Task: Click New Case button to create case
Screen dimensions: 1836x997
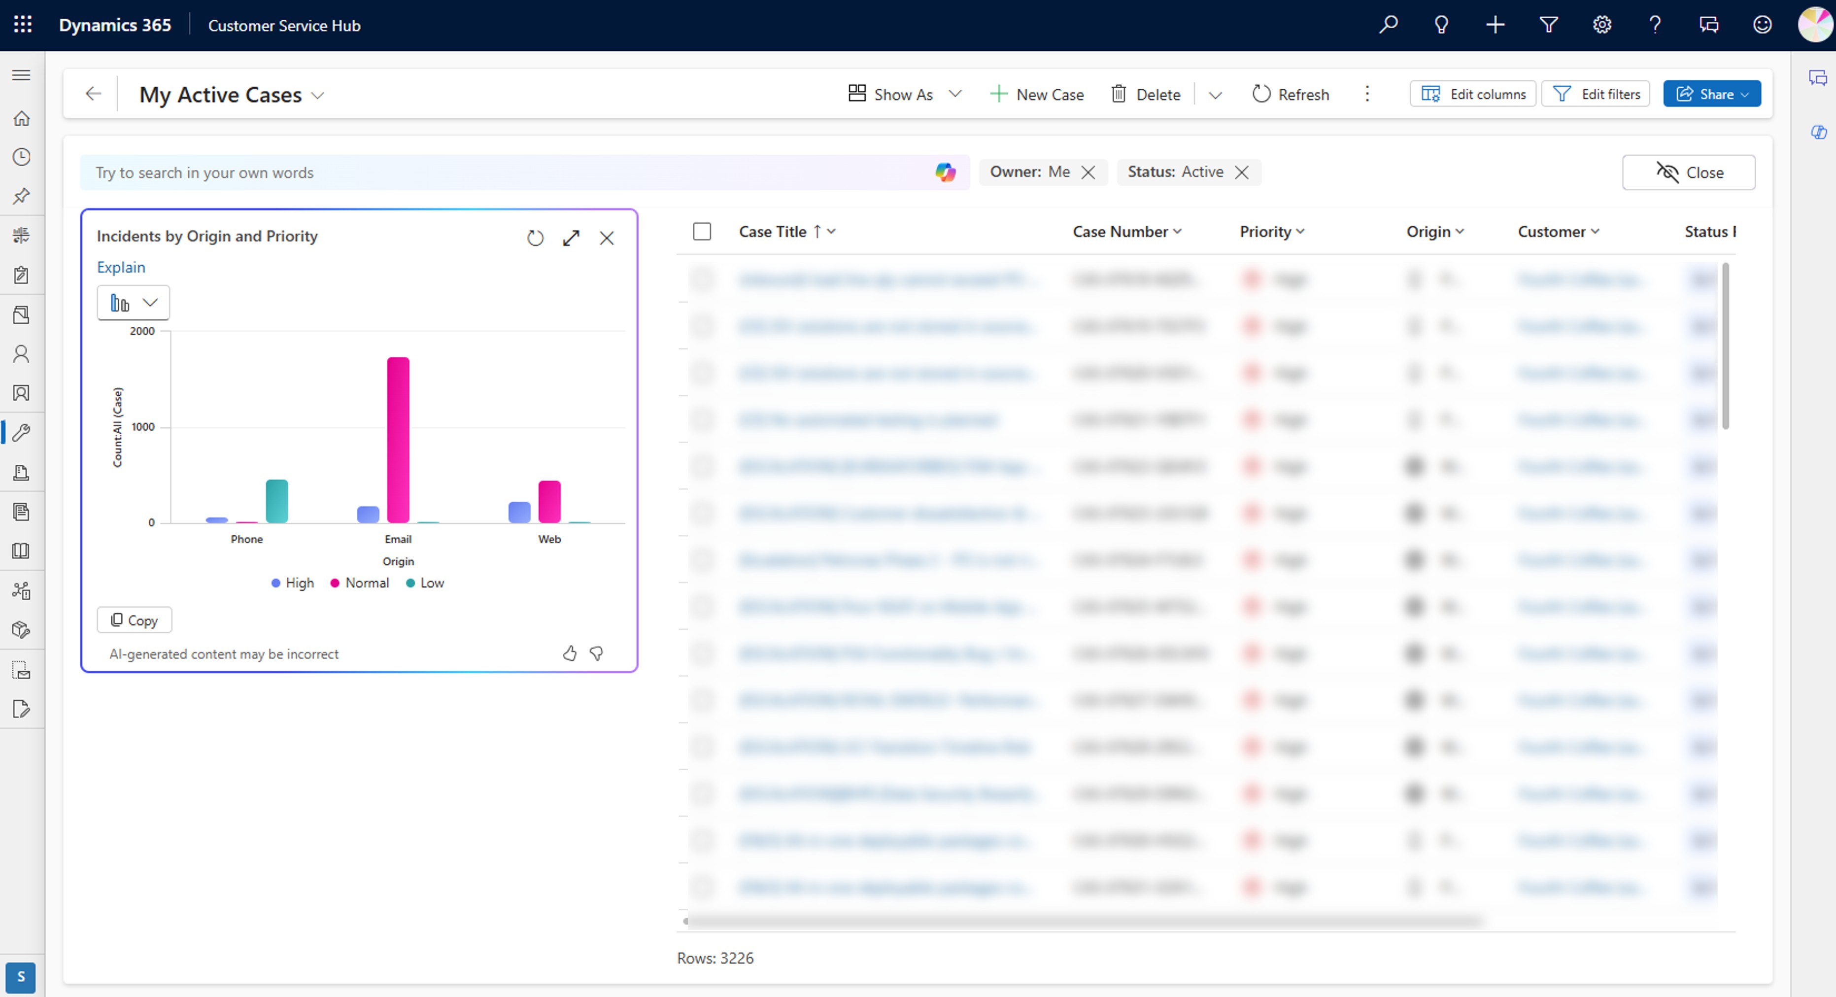Action: point(1037,93)
